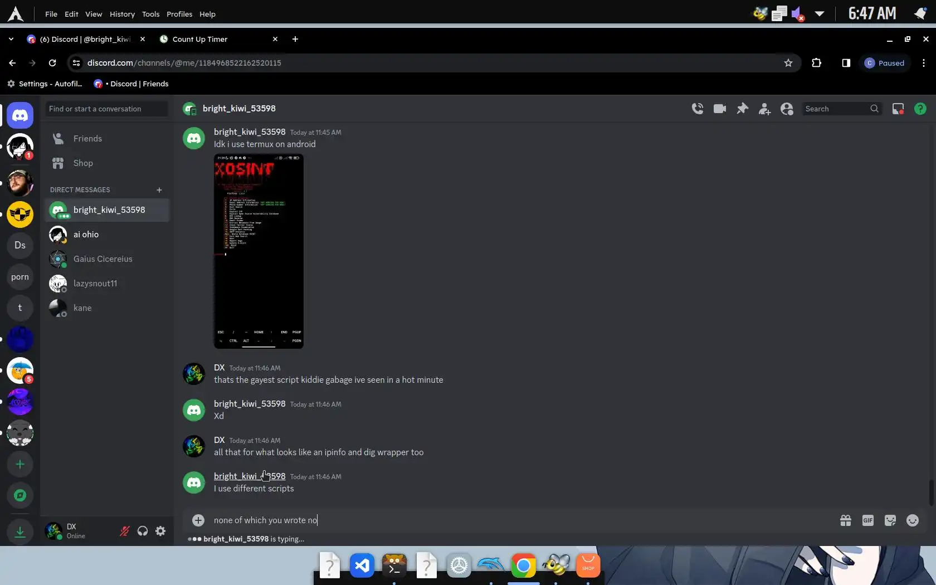Add a server with the plus button
Image resolution: width=936 pixels, height=585 pixels.
click(x=20, y=464)
